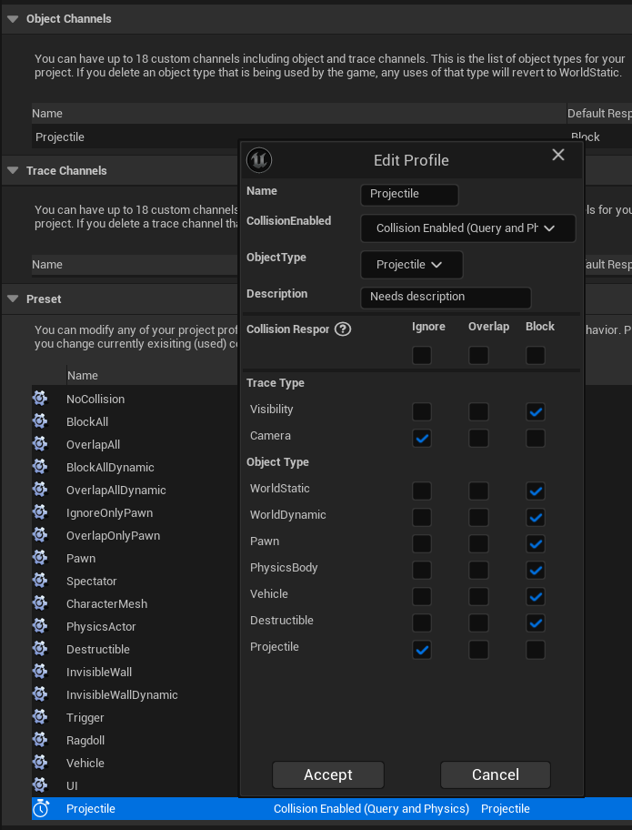Click the gear icon beside the UI preset
Viewport: 632px width, 830px height.
coord(40,785)
